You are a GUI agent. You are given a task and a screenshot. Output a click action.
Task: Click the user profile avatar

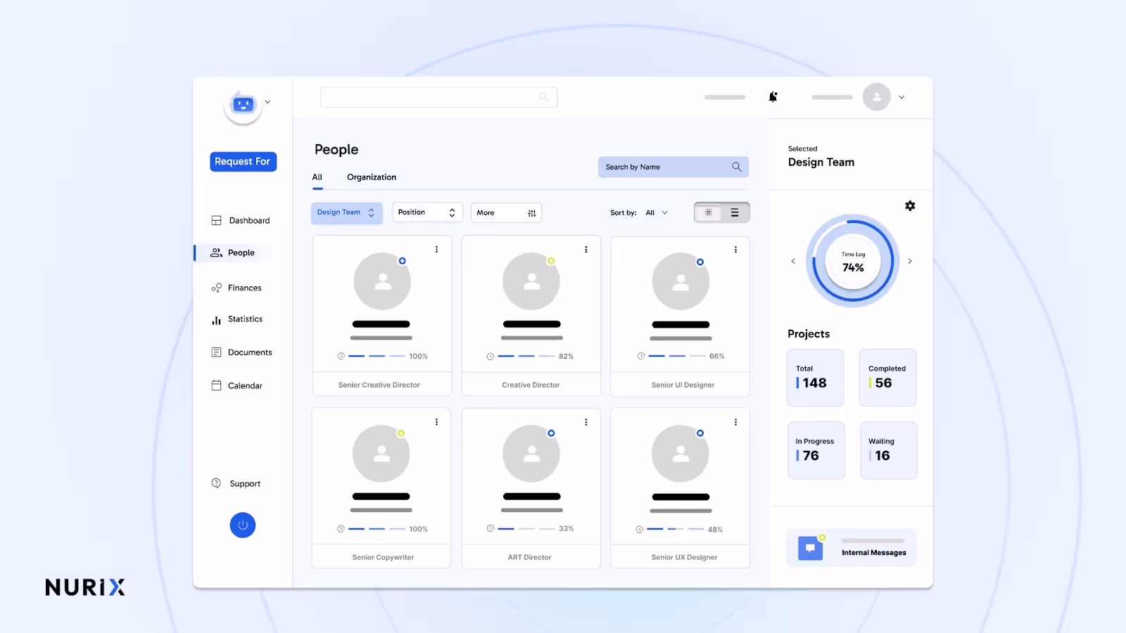click(x=877, y=97)
